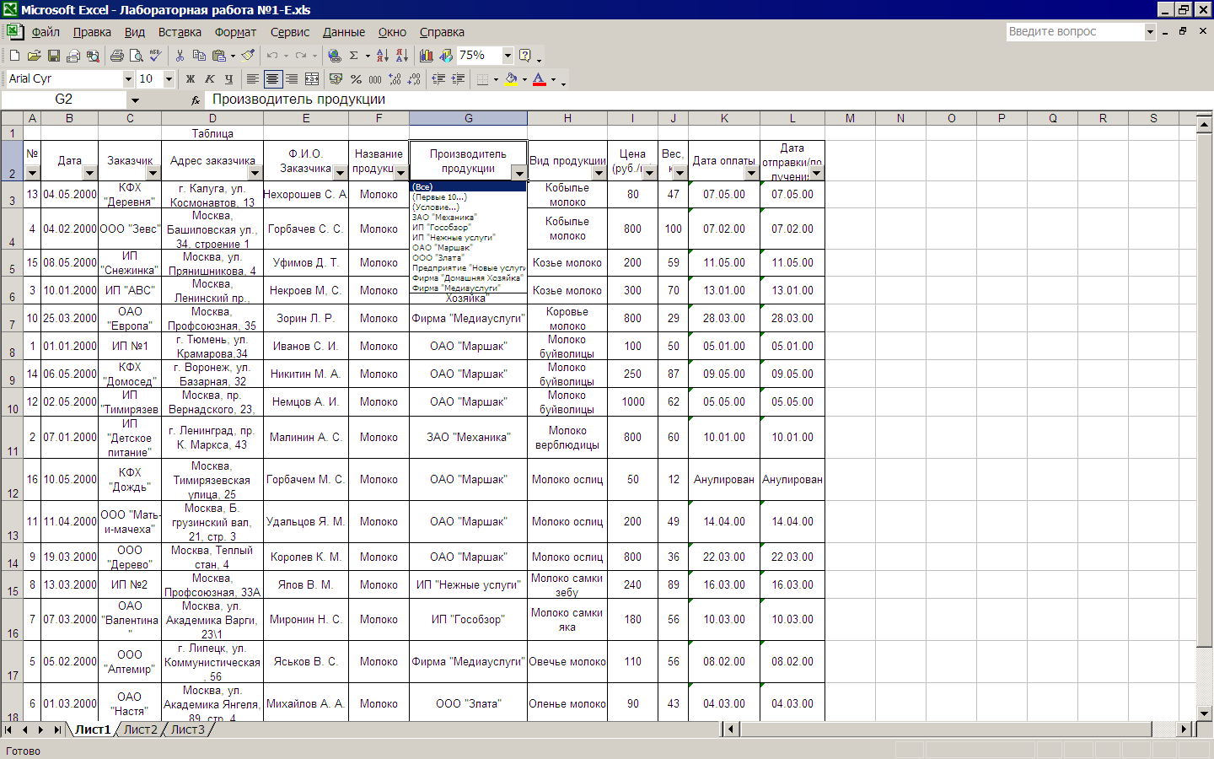Open the font size dropdown
The height and width of the screenshot is (759, 1214).
tap(169, 78)
